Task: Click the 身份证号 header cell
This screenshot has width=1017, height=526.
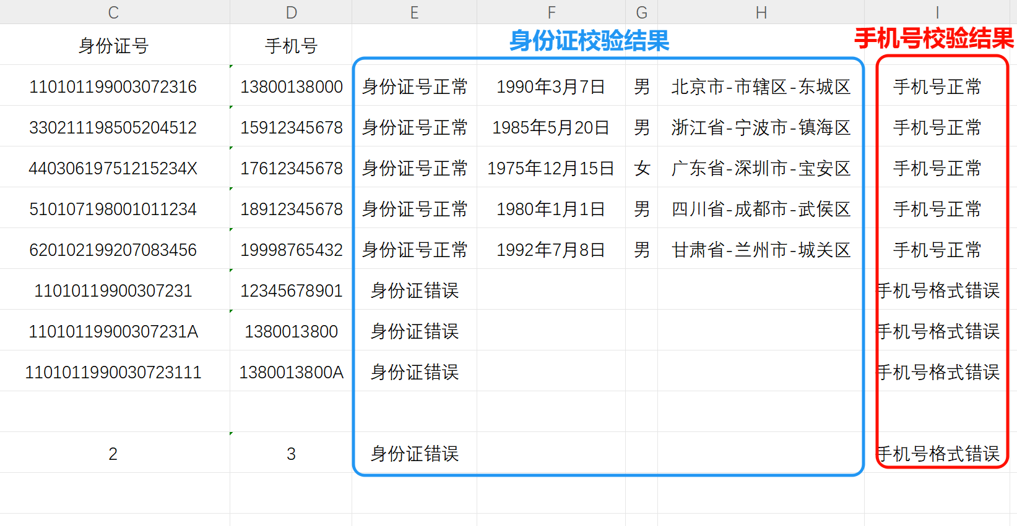Action: point(113,45)
